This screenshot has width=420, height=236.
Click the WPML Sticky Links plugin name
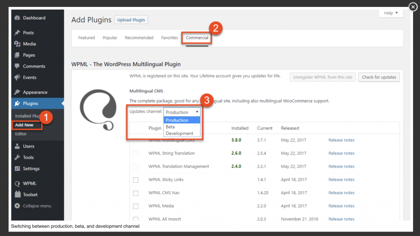(166, 180)
